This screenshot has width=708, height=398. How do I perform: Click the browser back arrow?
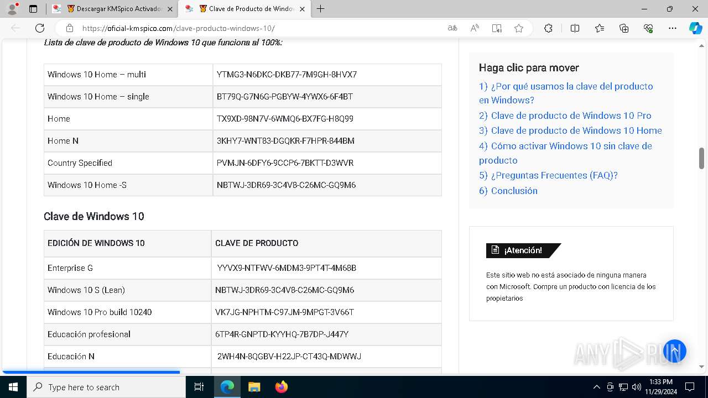[x=15, y=28]
